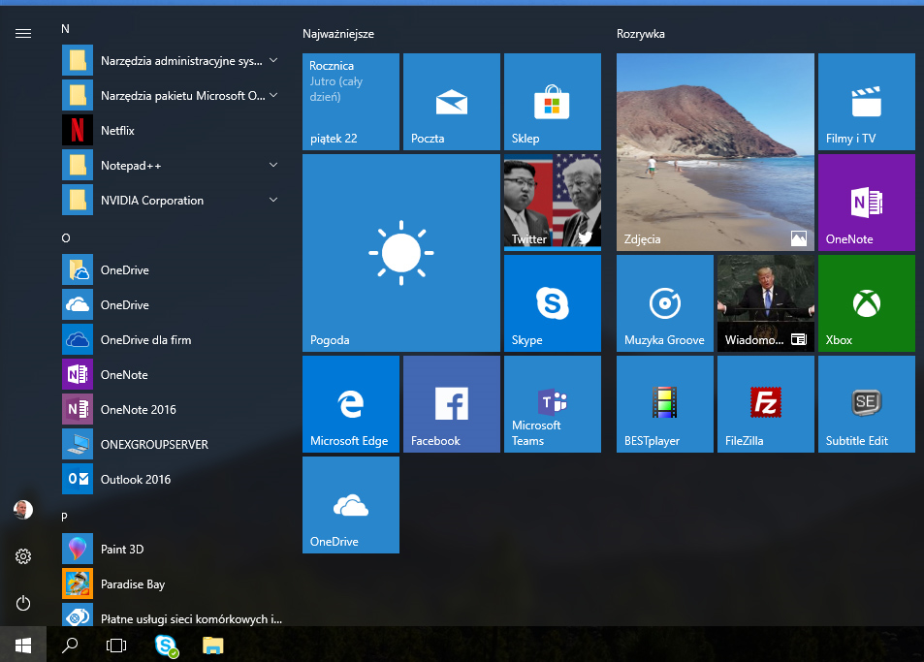924x662 pixels.
Task: Open Paint 3D
Action: click(172, 549)
